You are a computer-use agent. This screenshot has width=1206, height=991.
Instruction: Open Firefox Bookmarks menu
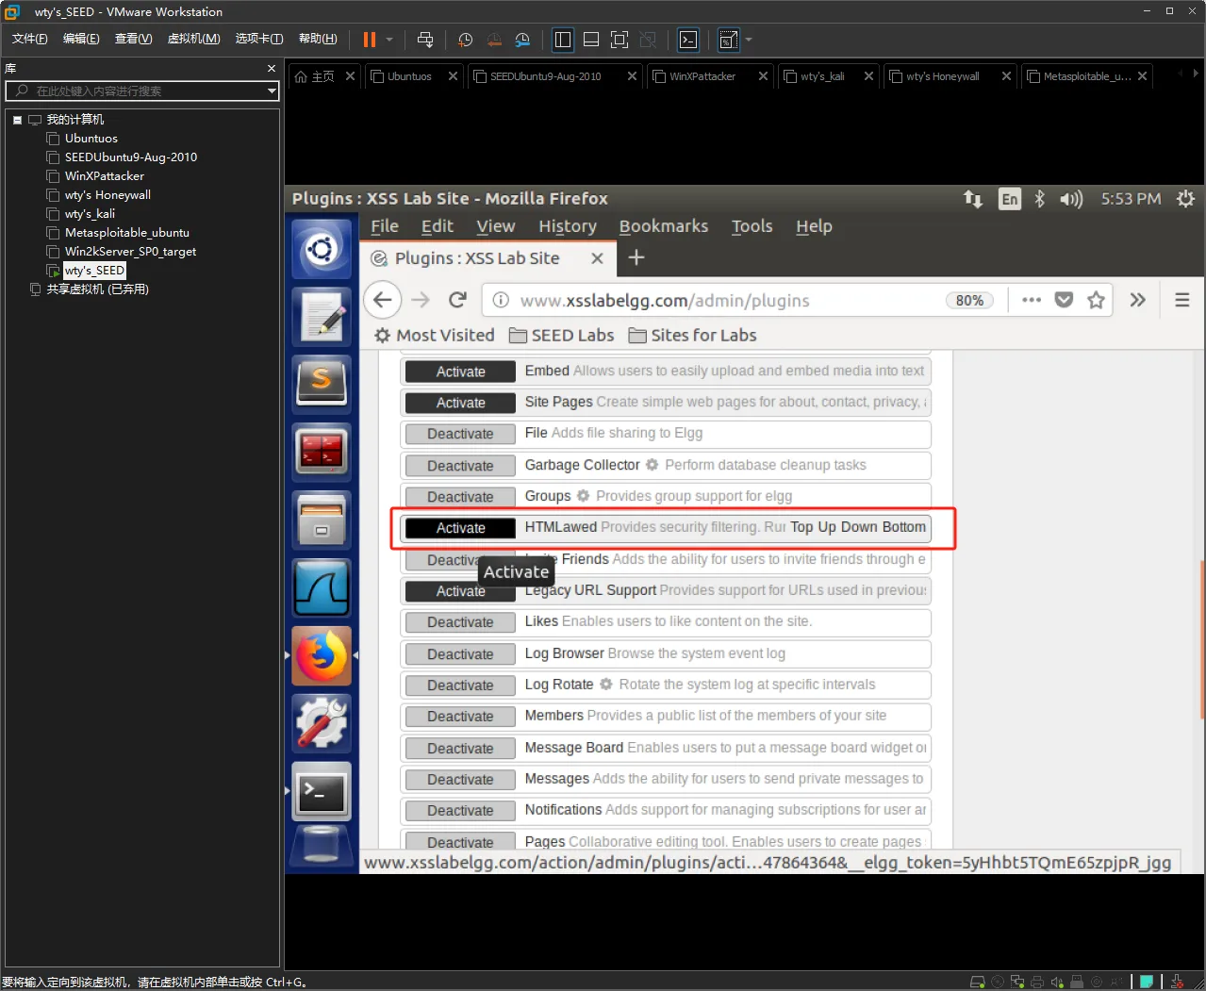664,226
